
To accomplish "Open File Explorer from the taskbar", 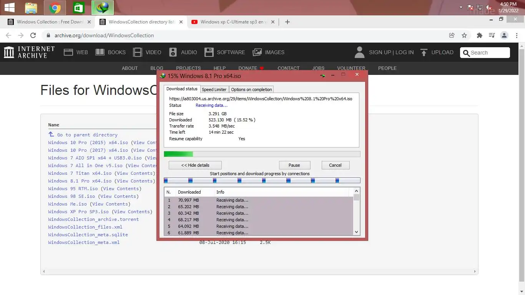I will pos(31,8).
